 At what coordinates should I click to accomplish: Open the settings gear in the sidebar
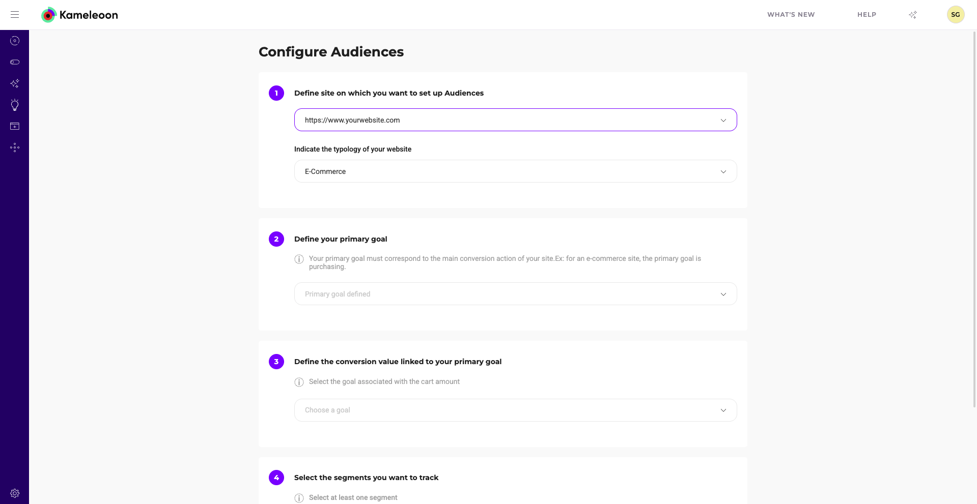point(15,493)
